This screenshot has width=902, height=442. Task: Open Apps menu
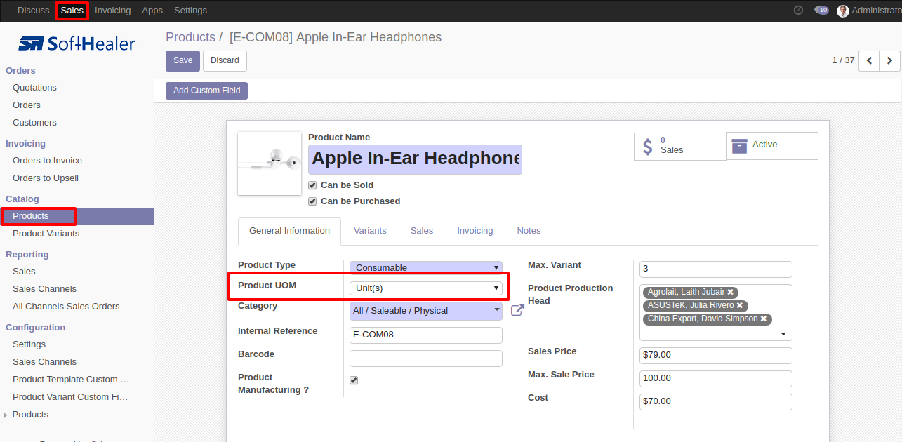(152, 11)
